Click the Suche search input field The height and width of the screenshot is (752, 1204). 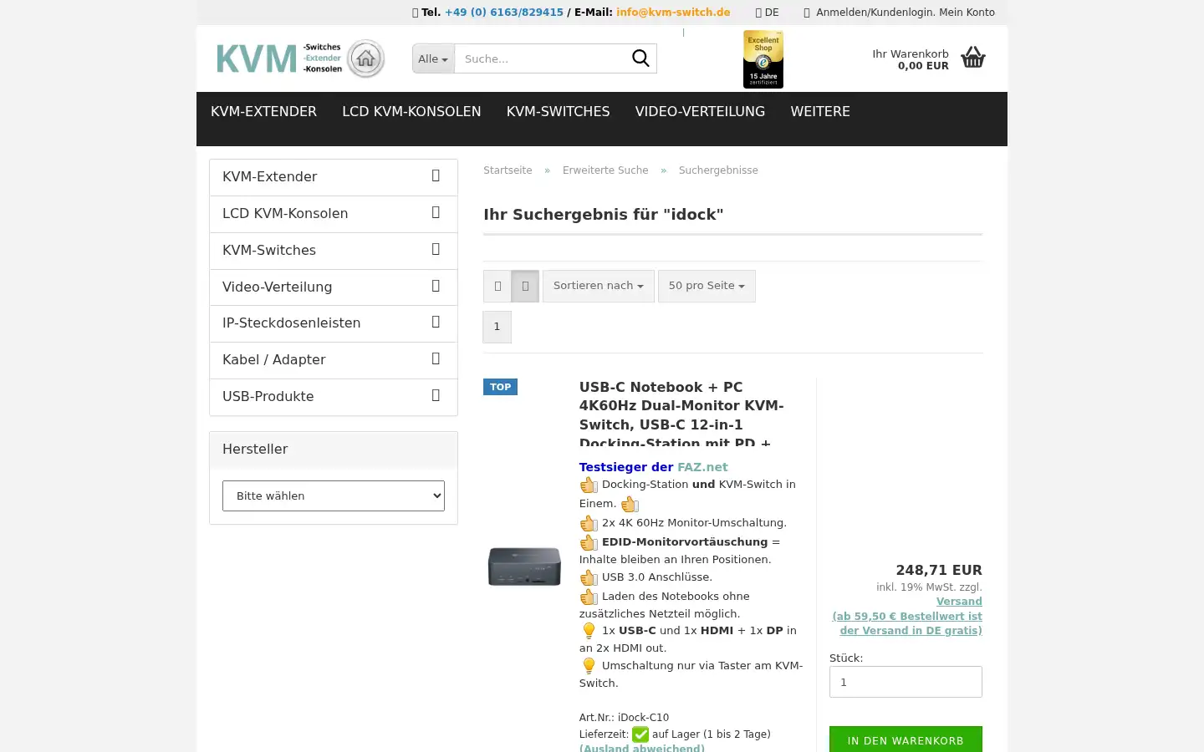tap(540, 58)
